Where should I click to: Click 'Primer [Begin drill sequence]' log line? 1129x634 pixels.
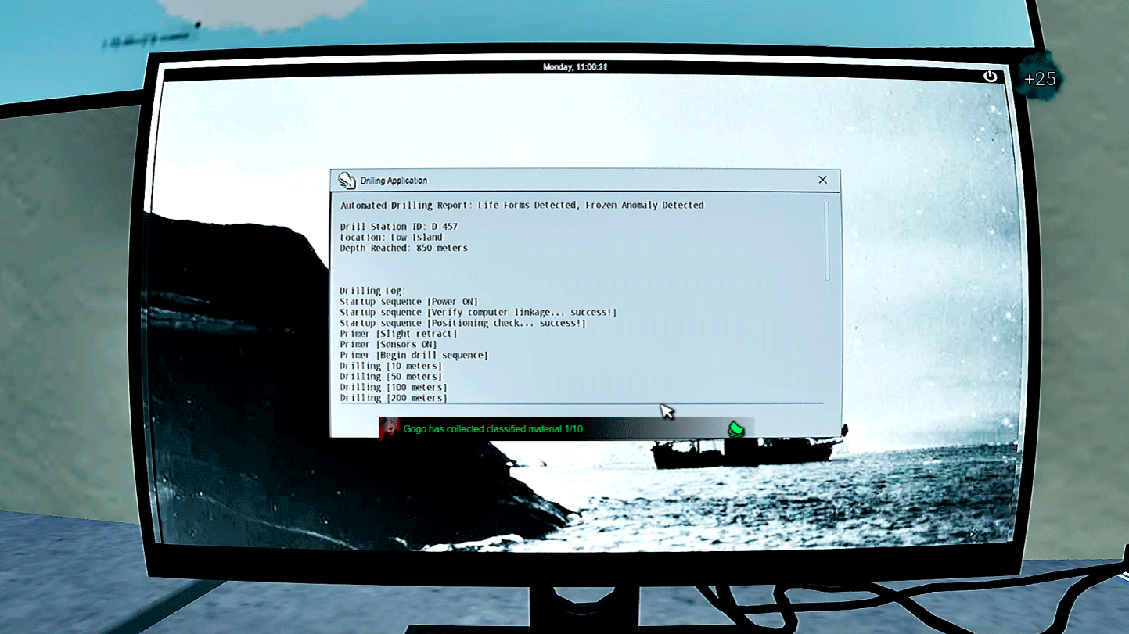pyautogui.click(x=414, y=356)
